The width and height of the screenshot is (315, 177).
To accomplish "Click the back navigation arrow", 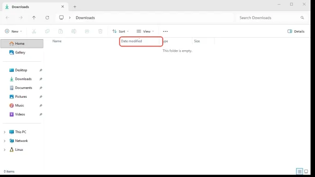I will (7, 18).
